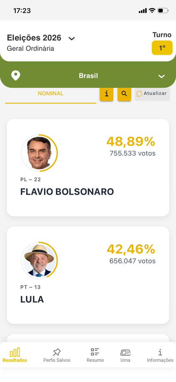Tap Lula's circular vote progress ring
176x382 pixels.
(39, 260)
